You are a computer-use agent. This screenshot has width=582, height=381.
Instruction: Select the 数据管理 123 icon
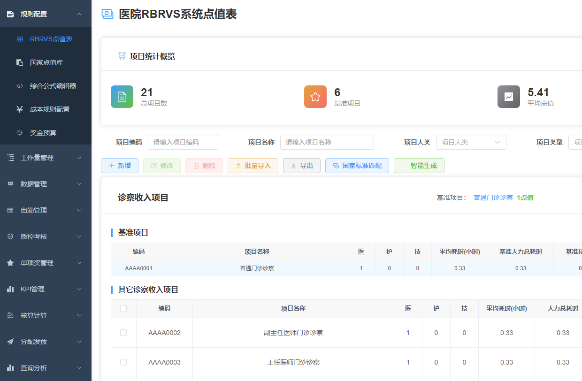point(11,184)
